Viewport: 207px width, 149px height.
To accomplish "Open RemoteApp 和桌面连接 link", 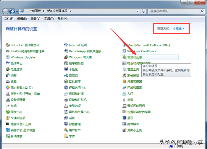I will pos(85,51).
